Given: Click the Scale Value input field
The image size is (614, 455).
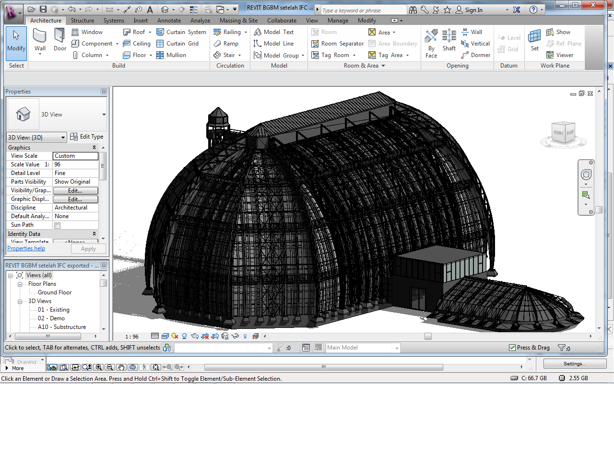Looking at the screenshot, I should coord(75,164).
